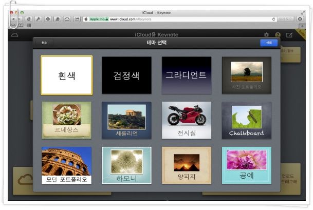Pick the 양피지 theme with pyramids

[x=187, y=165]
